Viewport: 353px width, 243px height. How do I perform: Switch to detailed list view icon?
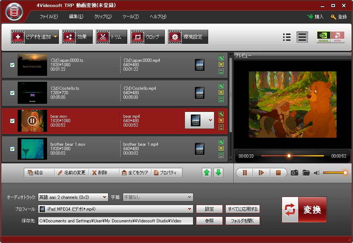click(287, 37)
